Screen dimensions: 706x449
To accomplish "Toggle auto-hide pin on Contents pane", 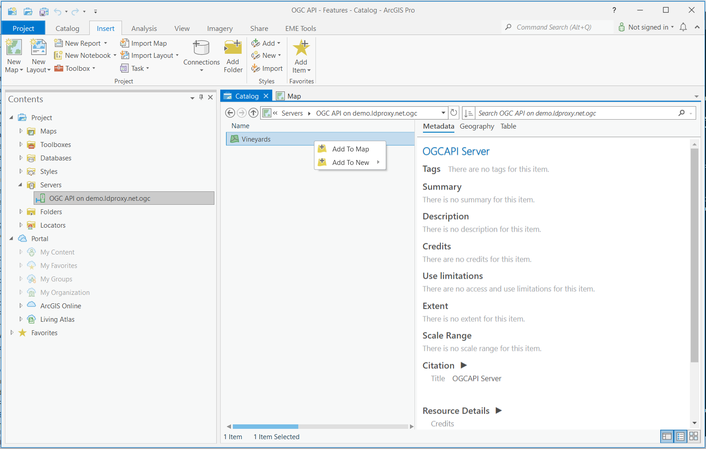I will (x=201, y=97).
